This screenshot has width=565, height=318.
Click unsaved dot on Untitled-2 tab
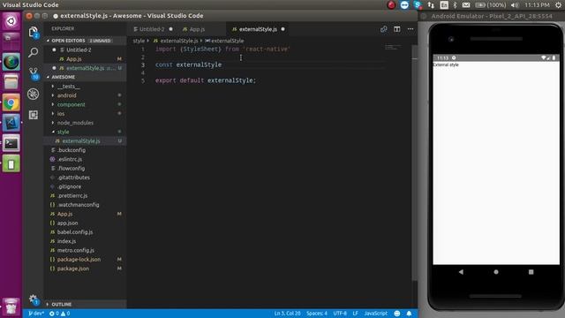click(170, 29)
